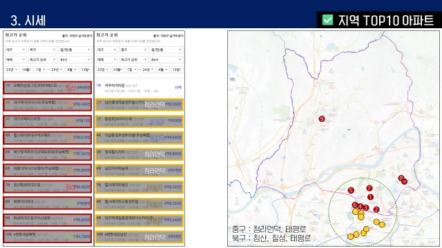Click red map marker number 8
Image resolution: width=442 pixels, height=248 pixels.
tap(401, 178)
